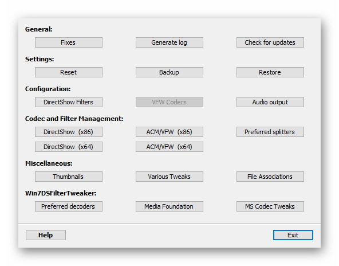Select Check for updates

click(270, 42)
